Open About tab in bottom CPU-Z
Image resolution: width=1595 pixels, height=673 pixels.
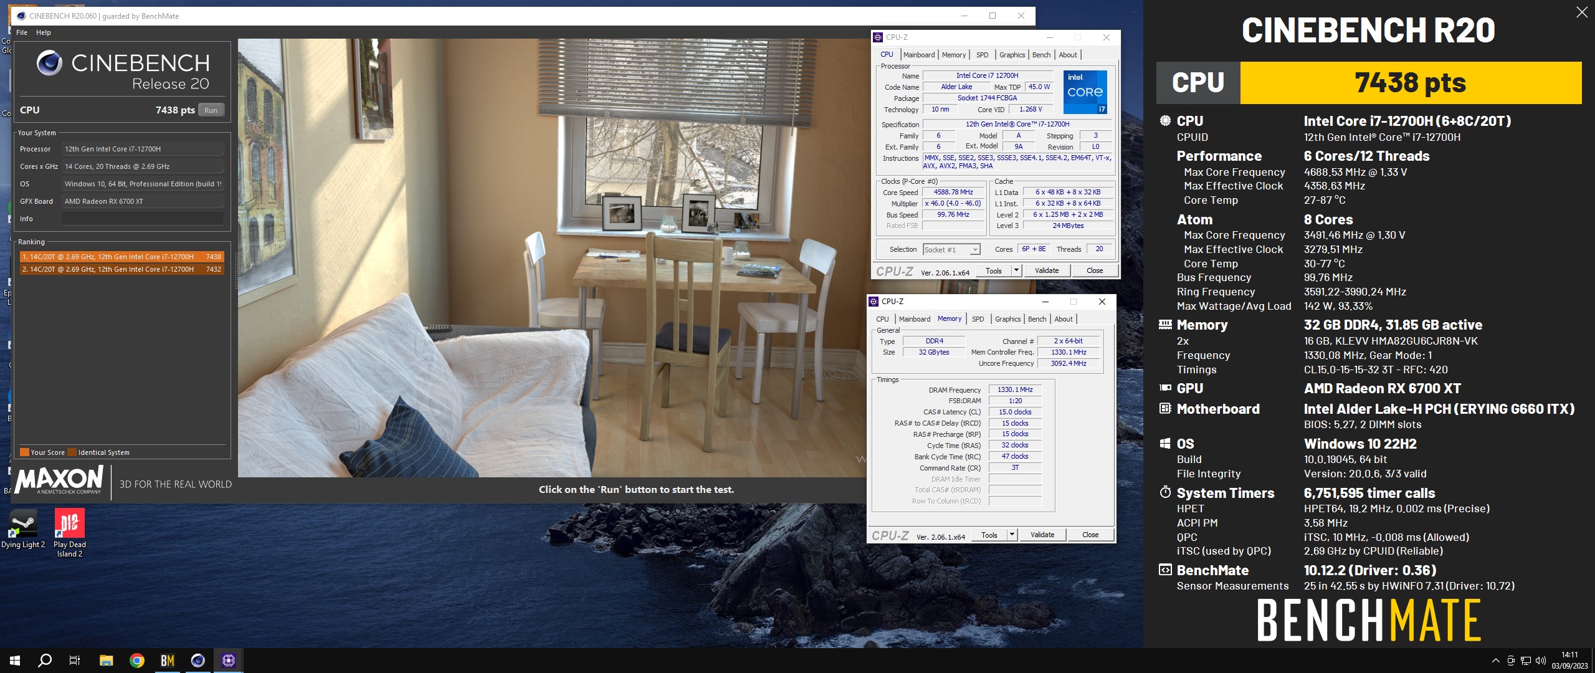(x=1064, y=319)
